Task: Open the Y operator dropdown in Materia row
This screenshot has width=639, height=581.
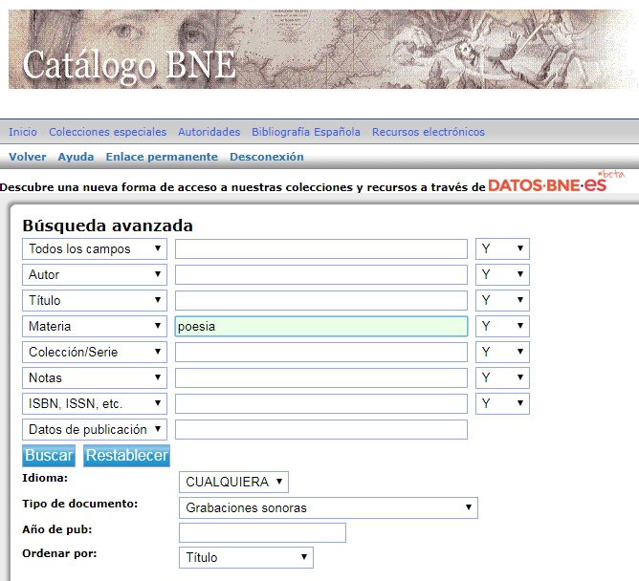Action: 502,326
